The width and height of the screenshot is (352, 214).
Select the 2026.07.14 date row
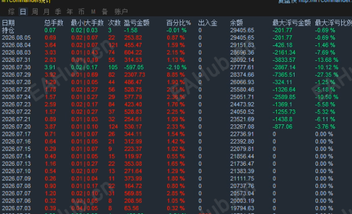[x=16, y=156]
